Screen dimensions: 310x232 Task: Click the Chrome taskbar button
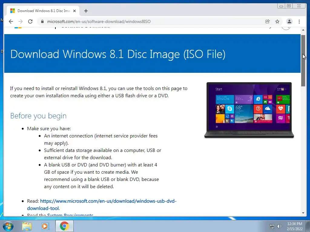pyautogui.click(x=64, y=226)
